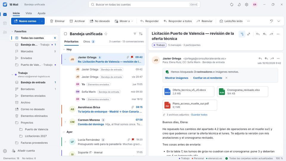Toggle the red flag on Javier Ortega message

tap(132, 57)
